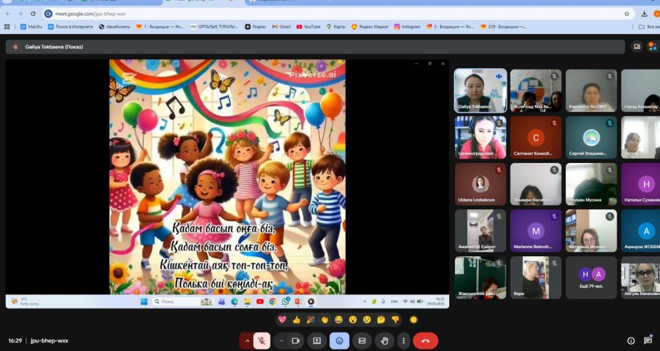Screen dimensions: 660x351
Task: Open the three-dot more options menu
Action: point(403,341)
